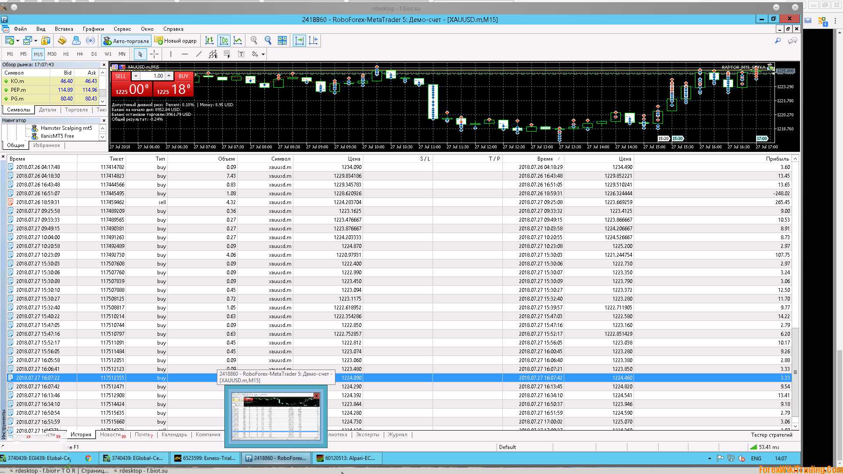Increase the trade volume stepper

point(169,76)
